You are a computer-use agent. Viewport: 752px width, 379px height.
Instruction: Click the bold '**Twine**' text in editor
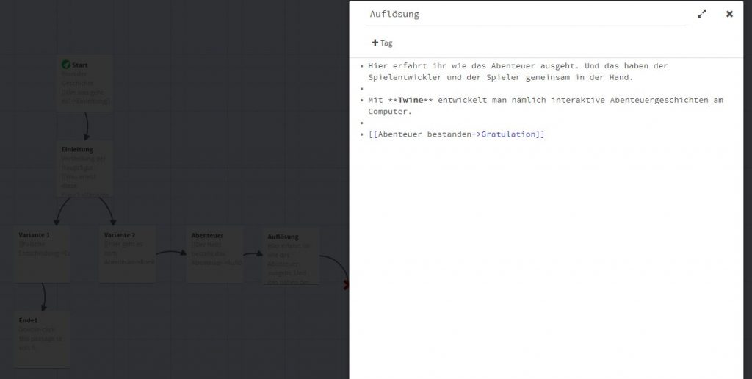point(411,101)
